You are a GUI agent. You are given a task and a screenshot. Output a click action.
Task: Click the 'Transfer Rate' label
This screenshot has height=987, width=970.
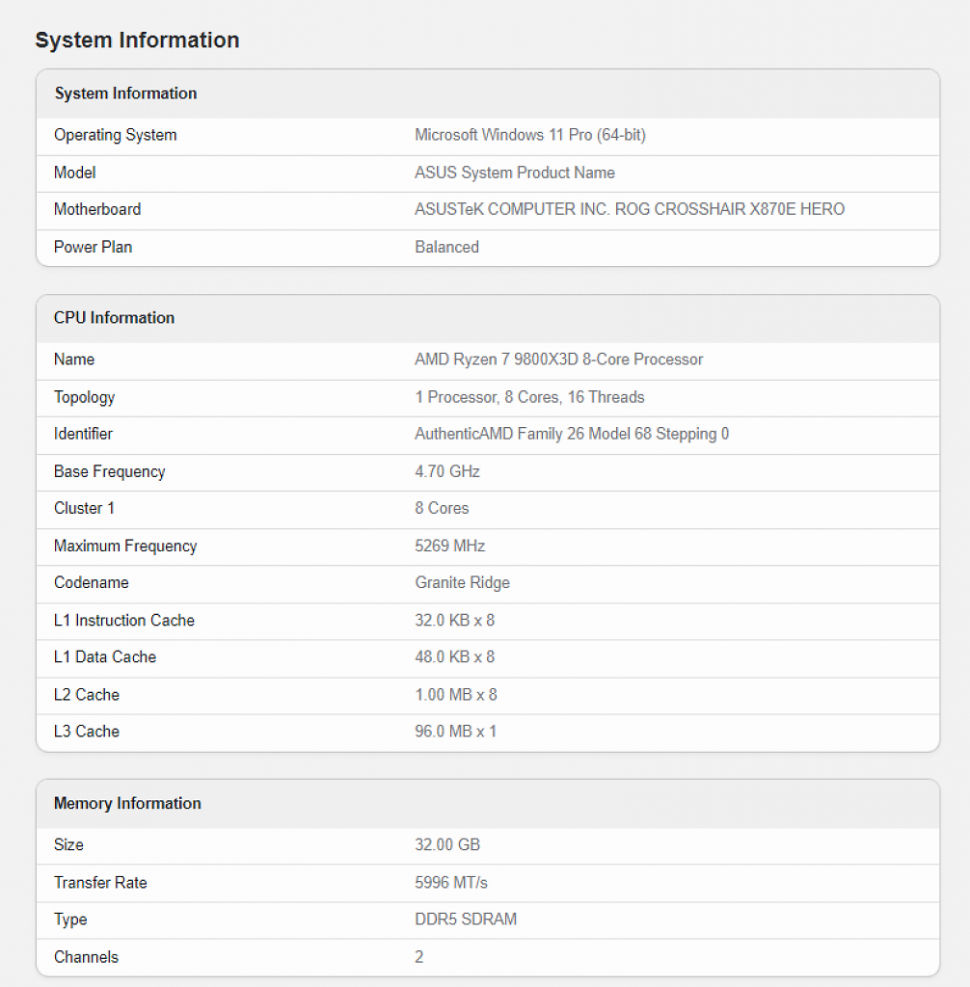coord(100,882)
